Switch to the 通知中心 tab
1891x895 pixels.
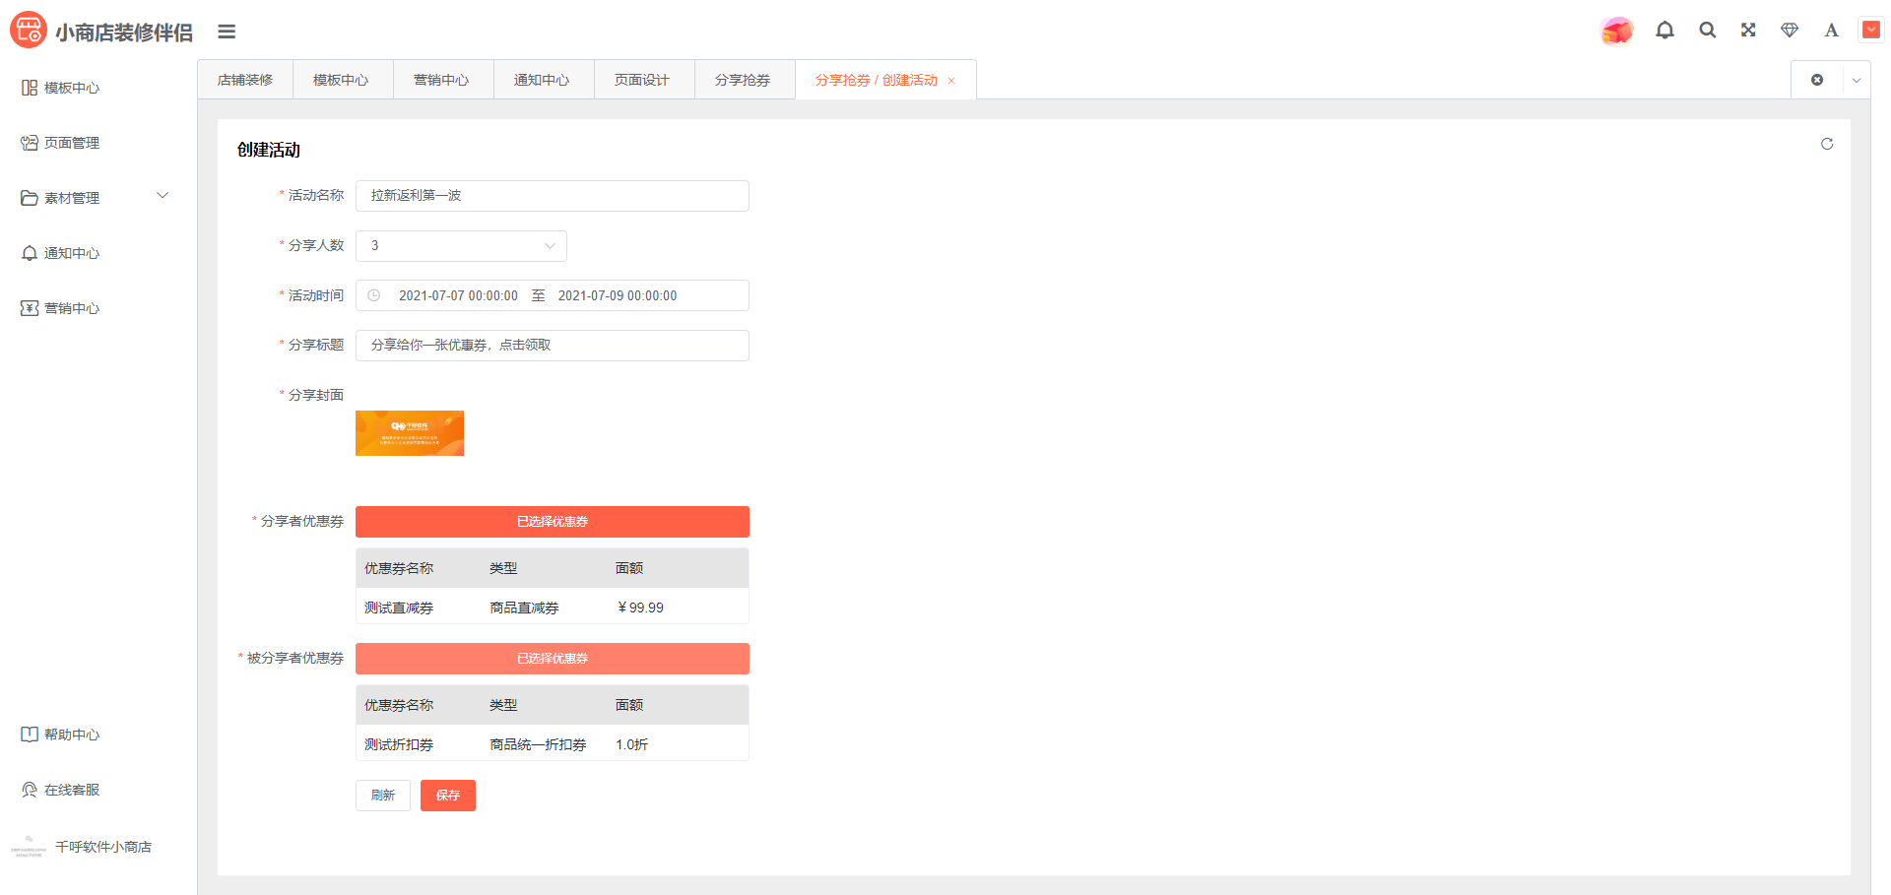[x=542, y=80]
